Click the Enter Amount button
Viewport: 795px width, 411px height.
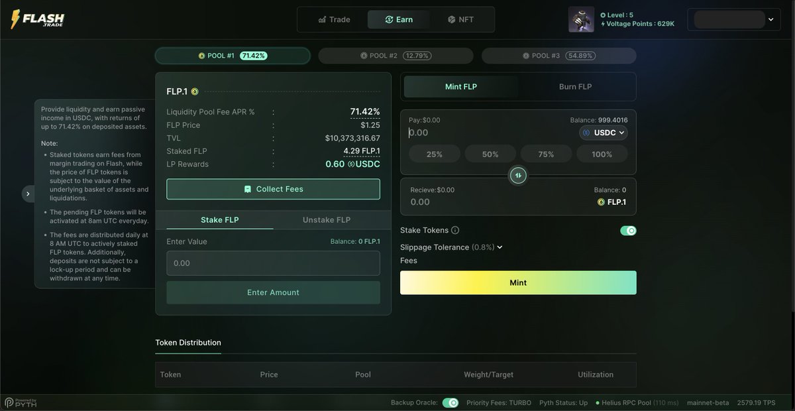(x=273, y=292)
